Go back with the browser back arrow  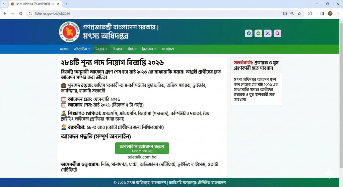pyautogui.click(x=5, y=13)
